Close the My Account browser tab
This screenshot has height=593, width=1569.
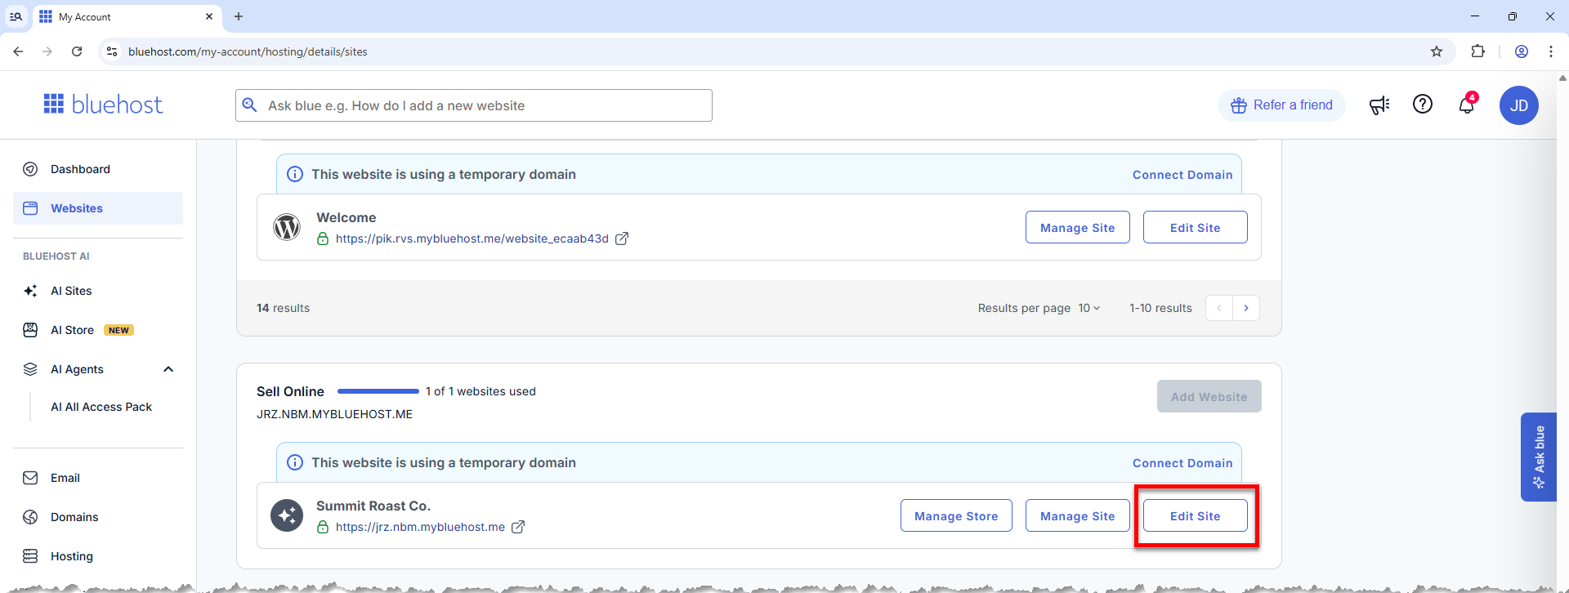point(209,16)
